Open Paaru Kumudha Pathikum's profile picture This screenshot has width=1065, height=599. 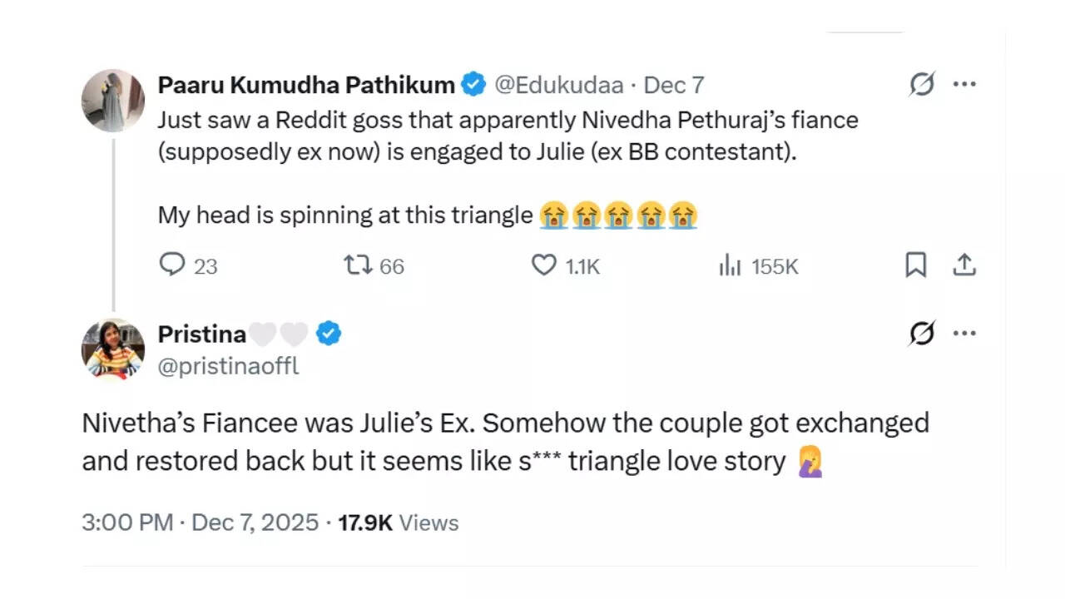pyautogui.click(x=113, y=101)
